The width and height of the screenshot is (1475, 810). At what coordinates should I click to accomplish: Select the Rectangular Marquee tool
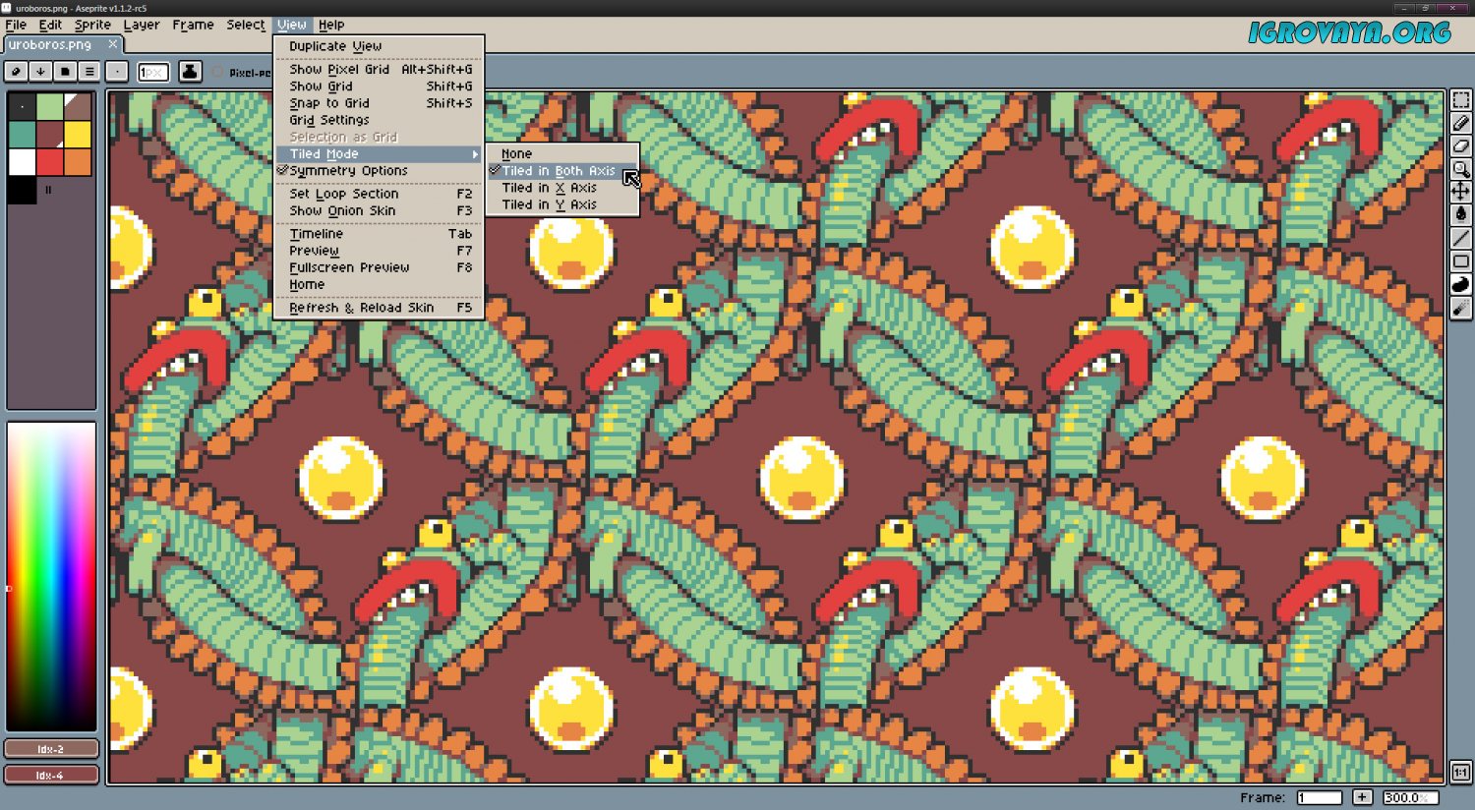pyautogui.click(x=1461, y=100)
